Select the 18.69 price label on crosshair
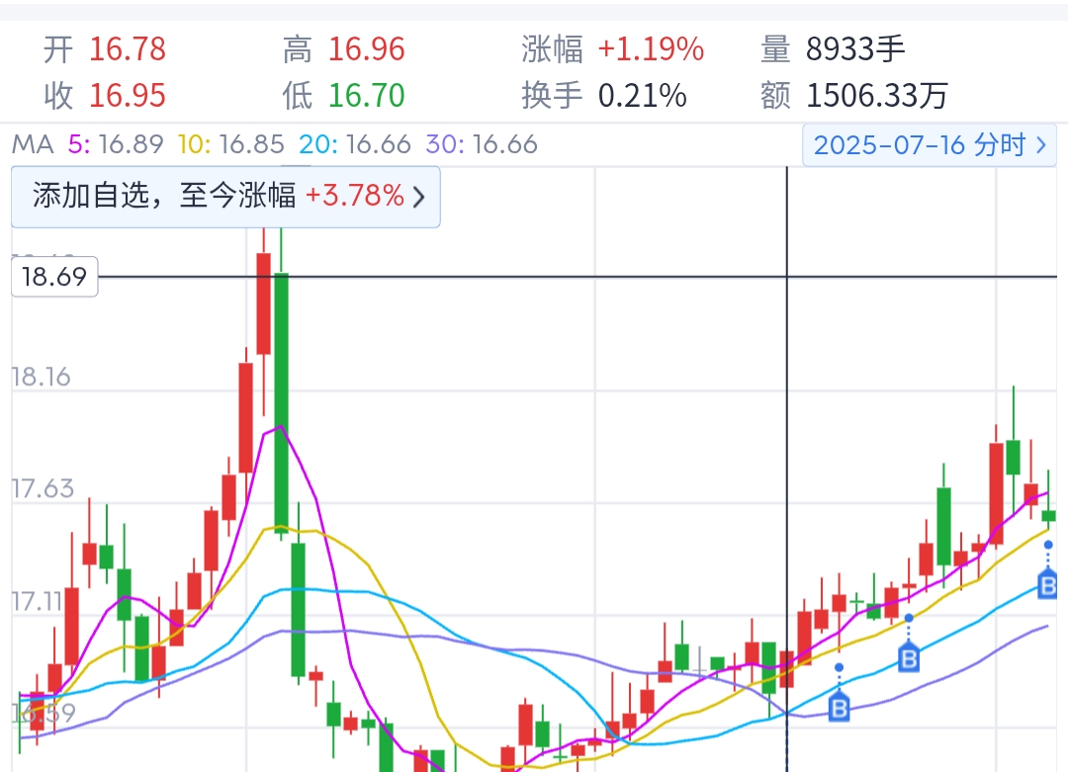 pos(54,277)
